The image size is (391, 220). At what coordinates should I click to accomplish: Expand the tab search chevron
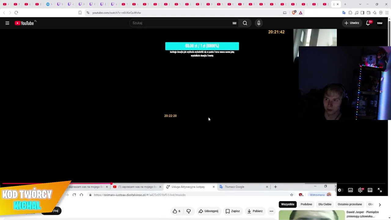[360, 4]
